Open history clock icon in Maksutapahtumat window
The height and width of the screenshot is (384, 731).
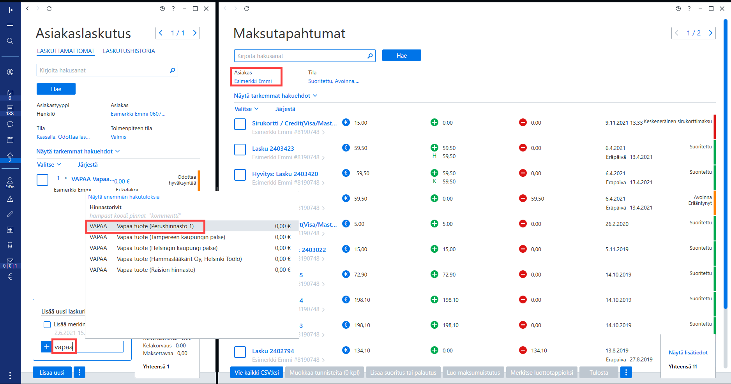[678, 9]
